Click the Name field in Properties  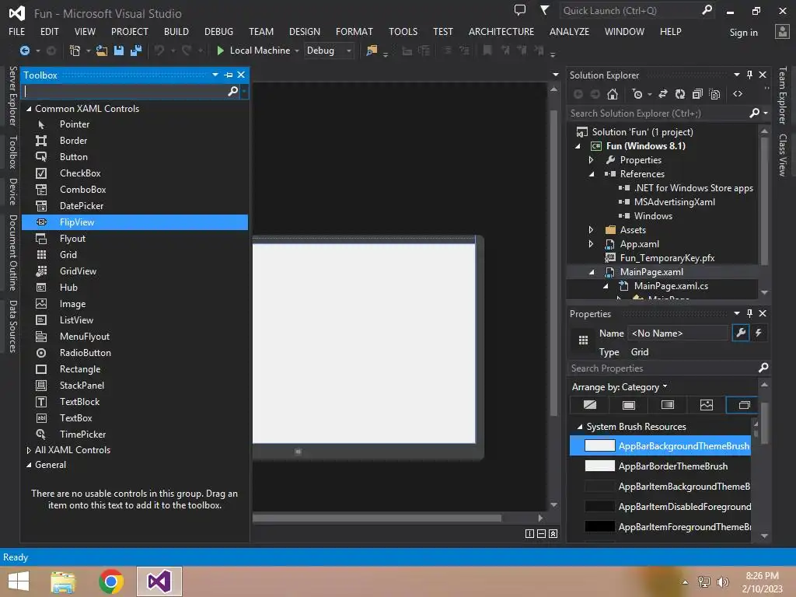point(678,333)
